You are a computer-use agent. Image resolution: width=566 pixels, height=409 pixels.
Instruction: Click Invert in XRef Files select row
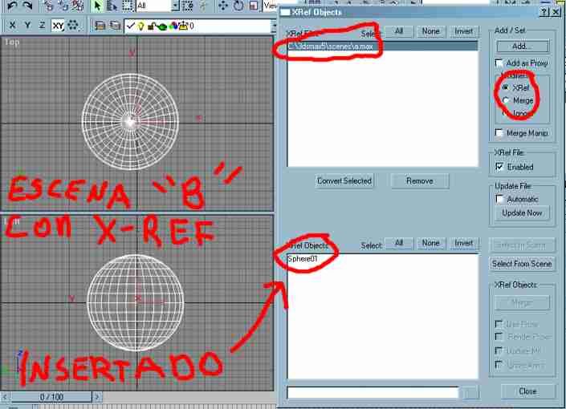[463, 31]
